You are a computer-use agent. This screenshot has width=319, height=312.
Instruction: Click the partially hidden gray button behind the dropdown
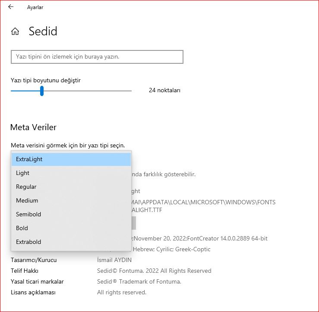pos(134,223)
